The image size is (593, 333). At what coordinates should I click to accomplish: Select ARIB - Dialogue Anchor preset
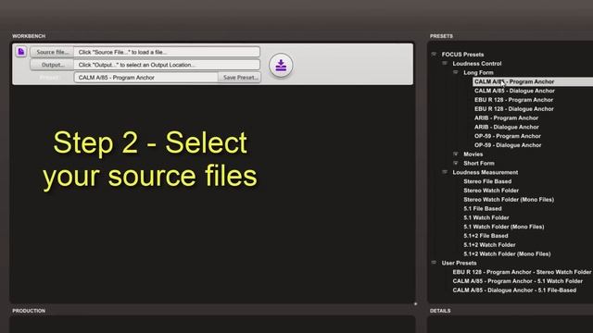point(507,127)
